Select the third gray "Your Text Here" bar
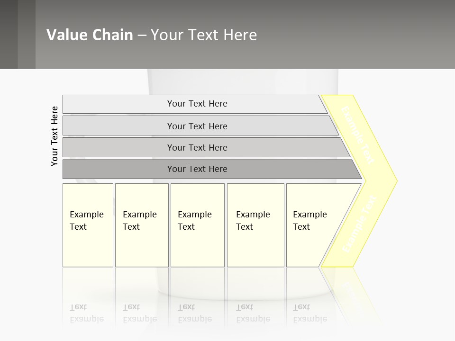 coord(197,147)
